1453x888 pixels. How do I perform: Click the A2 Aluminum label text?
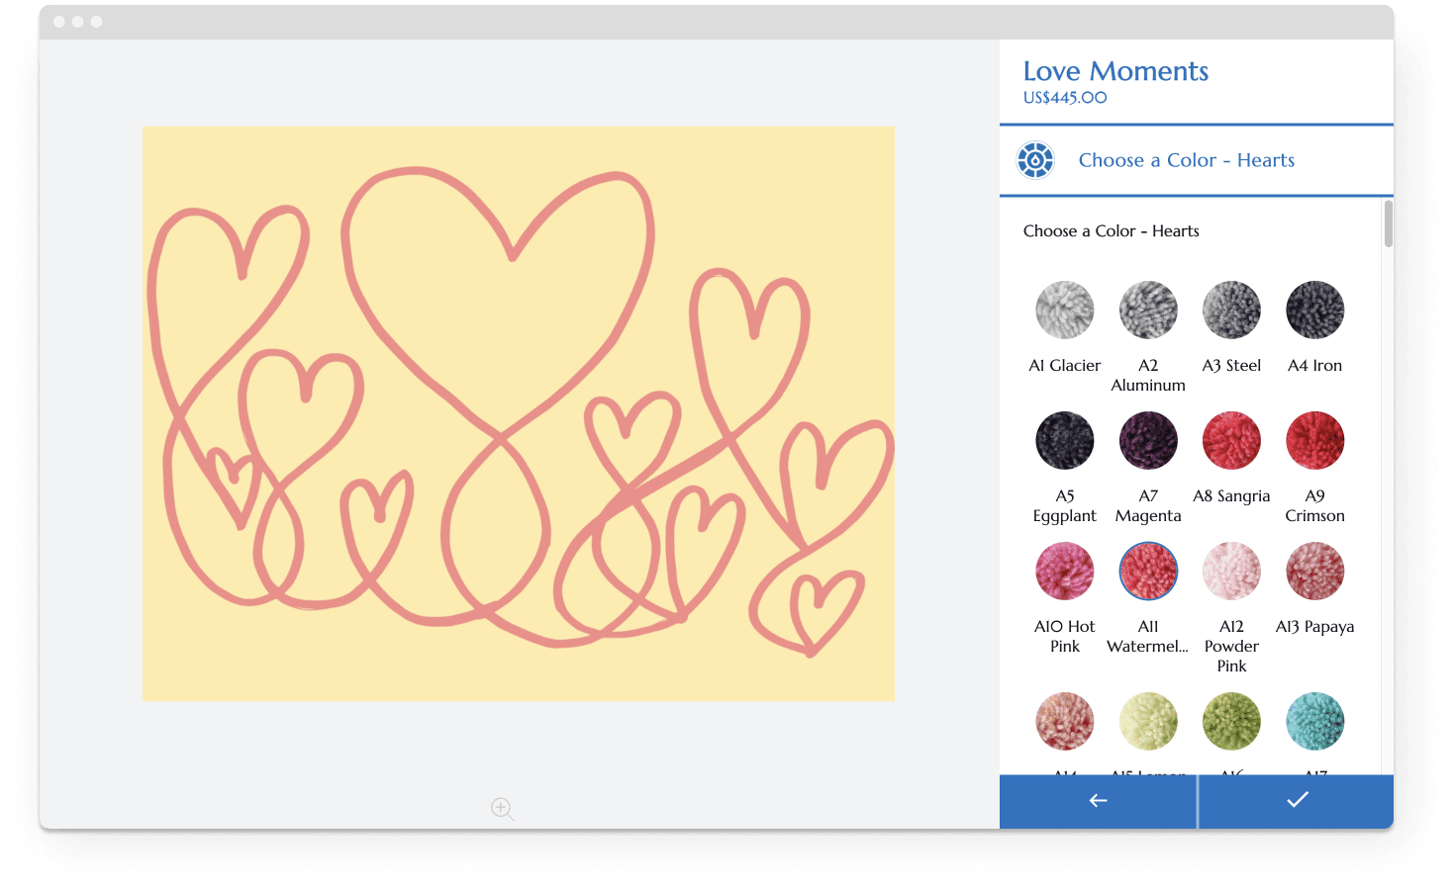1148,376
